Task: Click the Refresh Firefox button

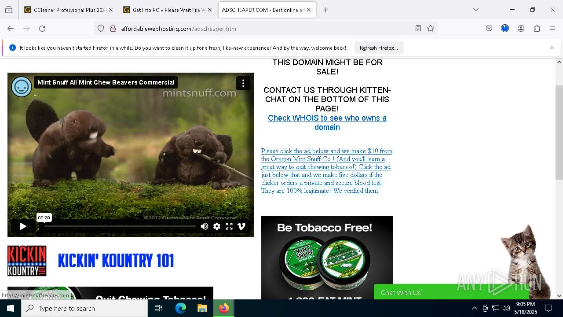Action: (379, 48)
